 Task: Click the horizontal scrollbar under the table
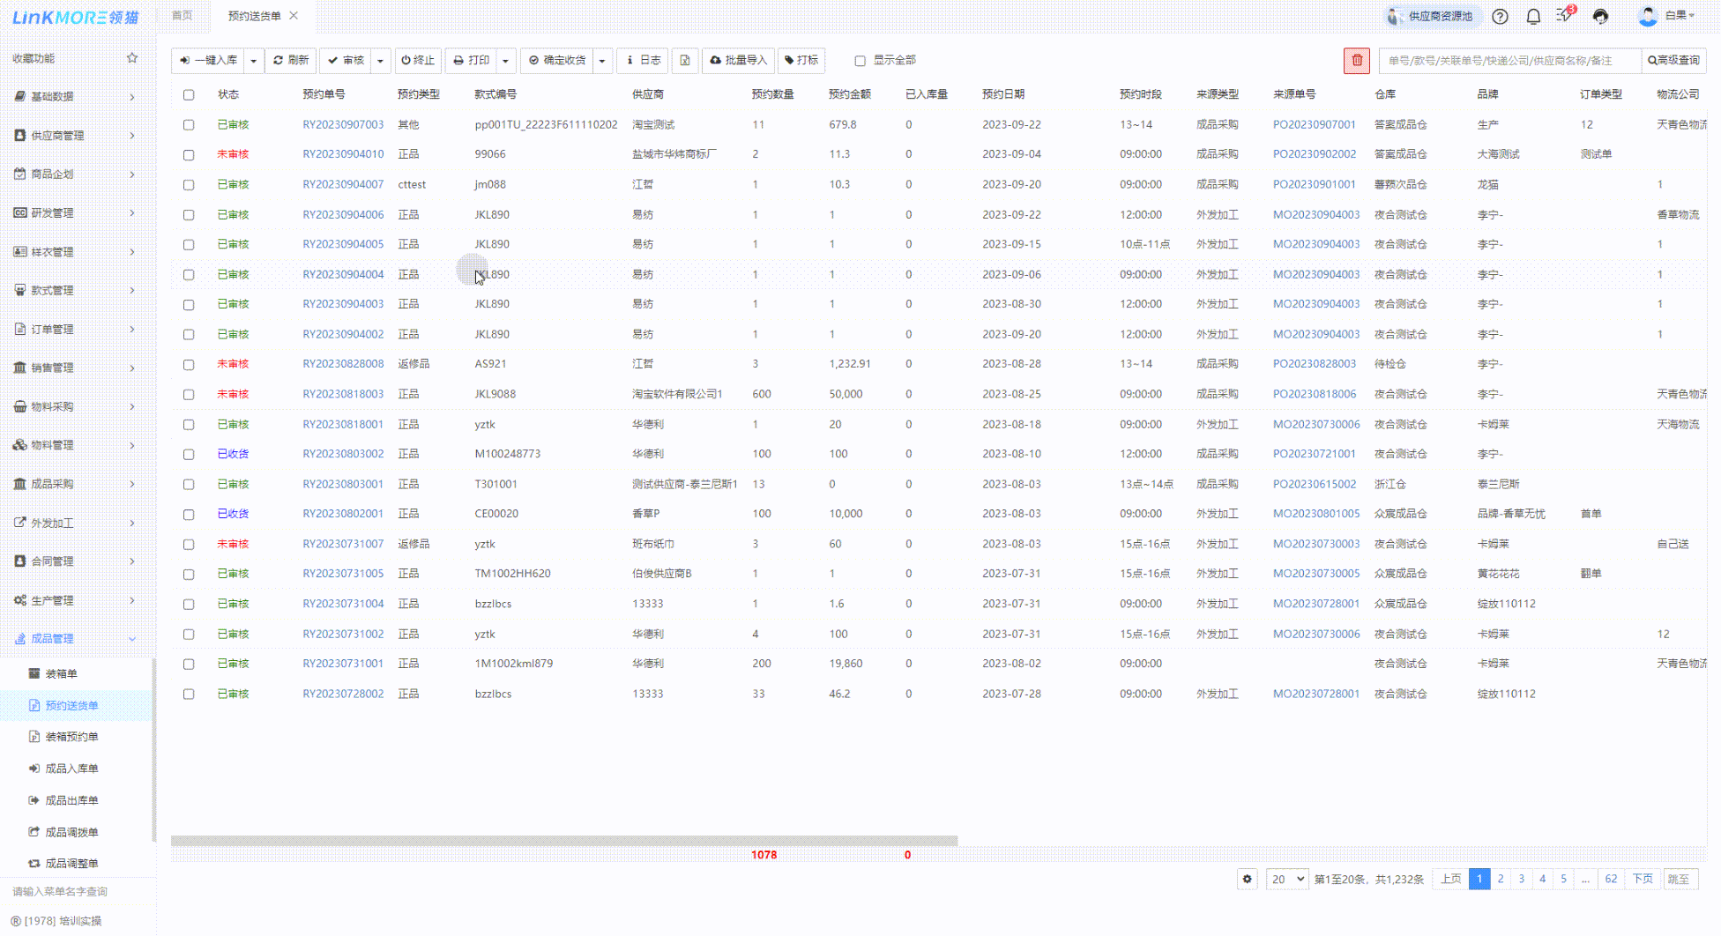click(x=564, y=841)
